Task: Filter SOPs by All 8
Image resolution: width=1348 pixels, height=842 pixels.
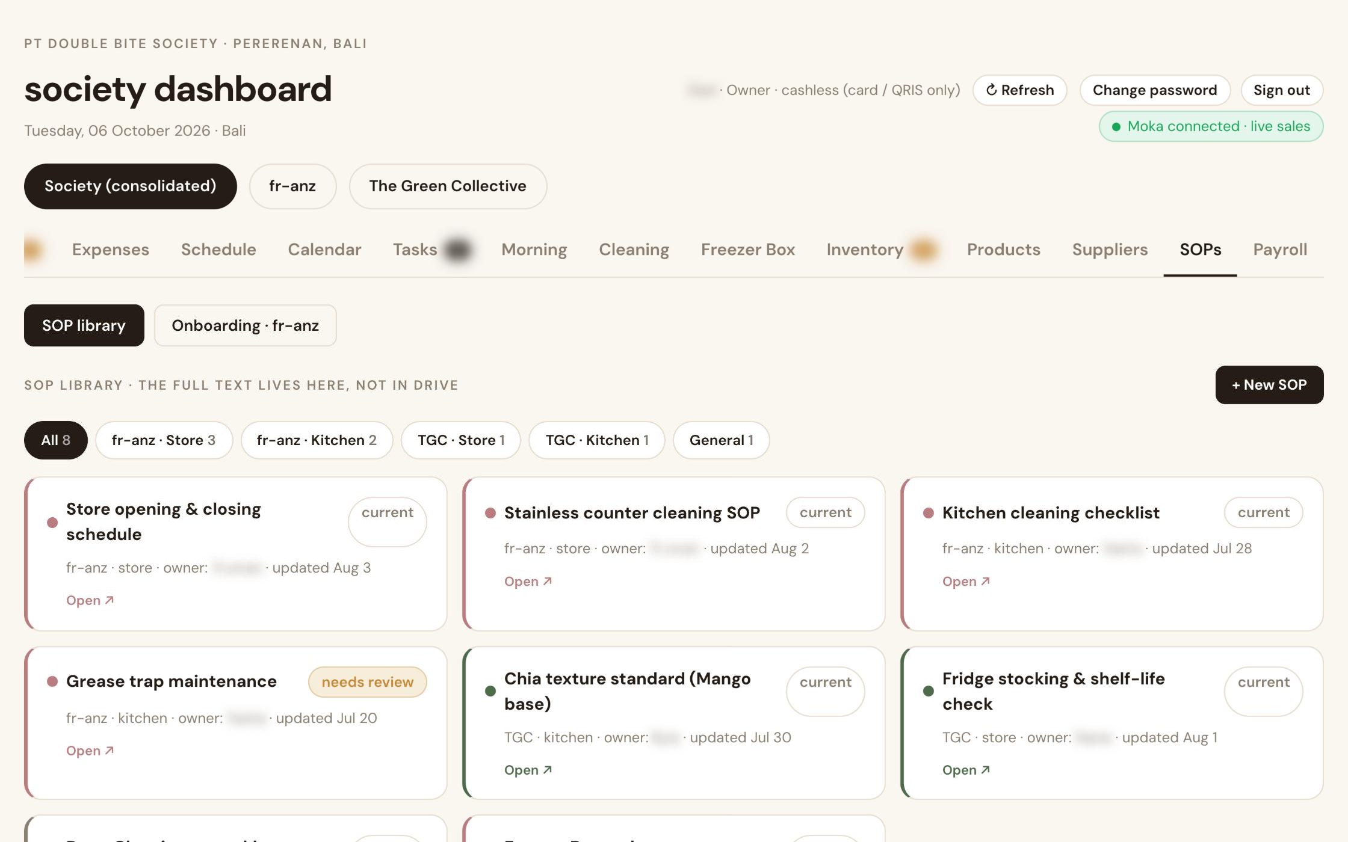Action: [55, 440]
